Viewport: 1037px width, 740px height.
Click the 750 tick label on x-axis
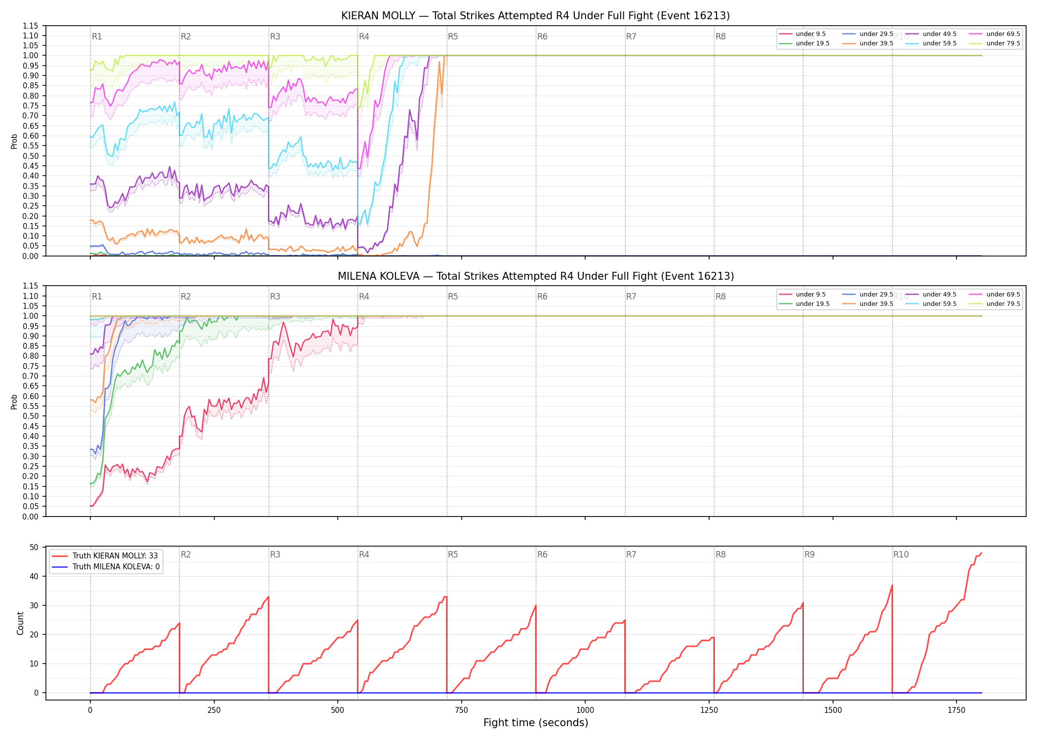461,710
